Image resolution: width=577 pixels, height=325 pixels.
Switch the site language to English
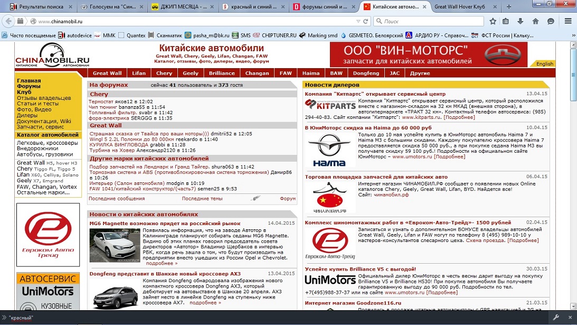click(x=545, y=64)
